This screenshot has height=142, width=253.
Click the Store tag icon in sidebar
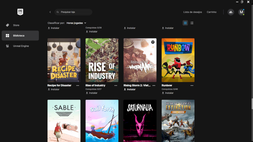pyautogui.click(x=7, y=25)
